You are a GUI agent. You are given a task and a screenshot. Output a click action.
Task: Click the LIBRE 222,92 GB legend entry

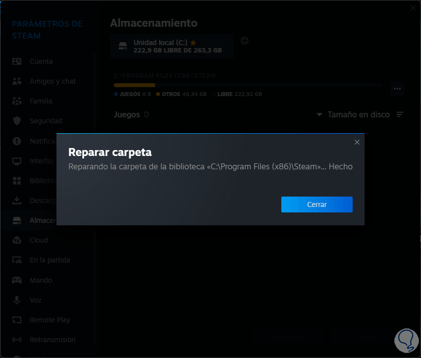pyautogui.click(x=237, y=94)
